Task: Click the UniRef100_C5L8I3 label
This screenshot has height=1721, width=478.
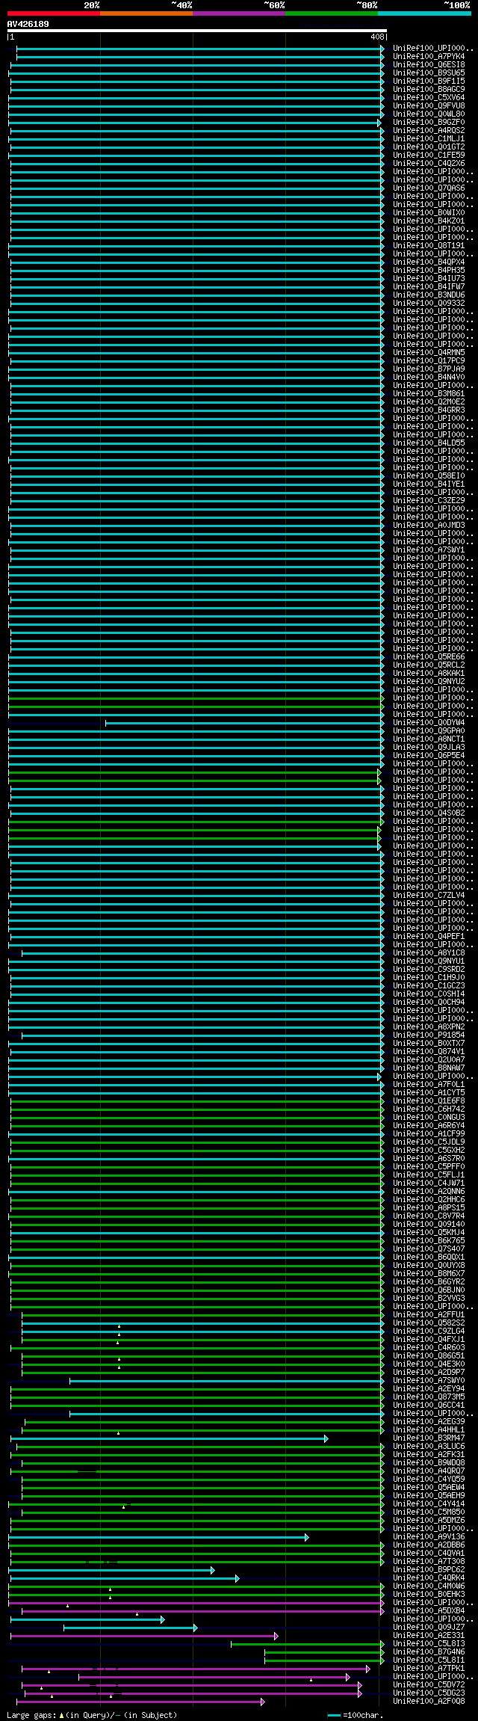Action: point(429,1643)
